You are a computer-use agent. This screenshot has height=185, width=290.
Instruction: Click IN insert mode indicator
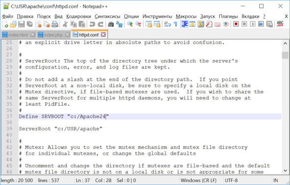276,180
